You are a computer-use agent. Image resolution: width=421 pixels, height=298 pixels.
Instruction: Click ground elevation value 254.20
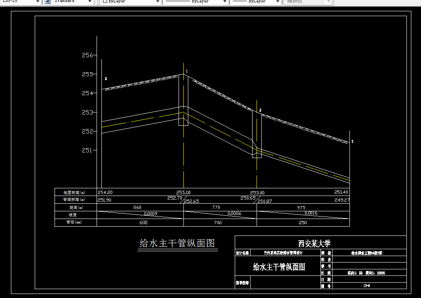[x=105, y=192]
